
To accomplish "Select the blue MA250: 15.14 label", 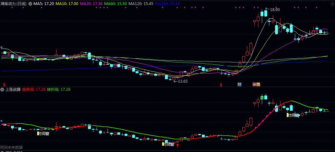I will coord(167,4).
